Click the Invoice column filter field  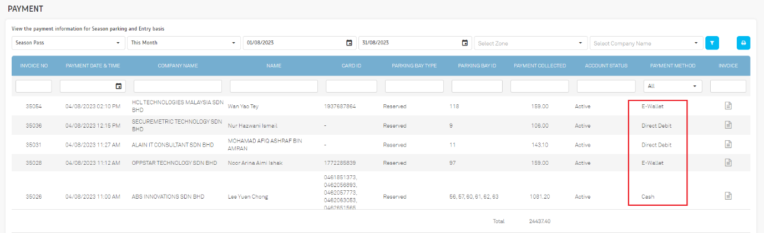(728, 86)
